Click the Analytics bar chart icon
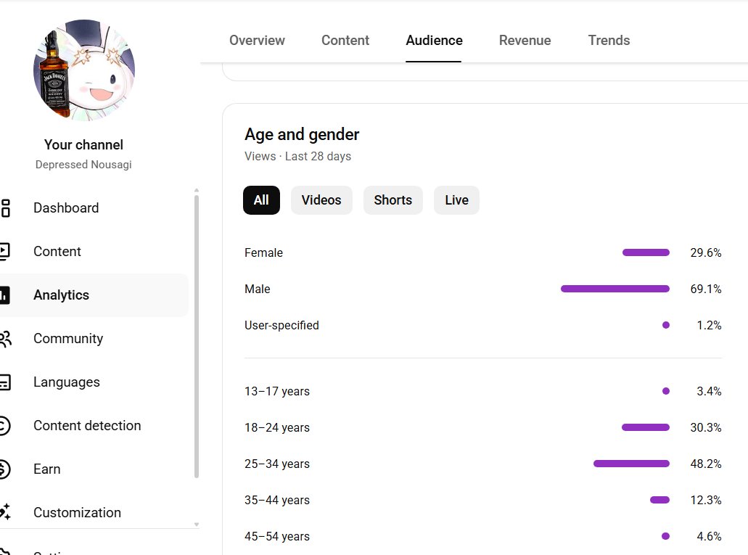Image resolution: width=748 pixels, height=555 pixels. [4, 295]
